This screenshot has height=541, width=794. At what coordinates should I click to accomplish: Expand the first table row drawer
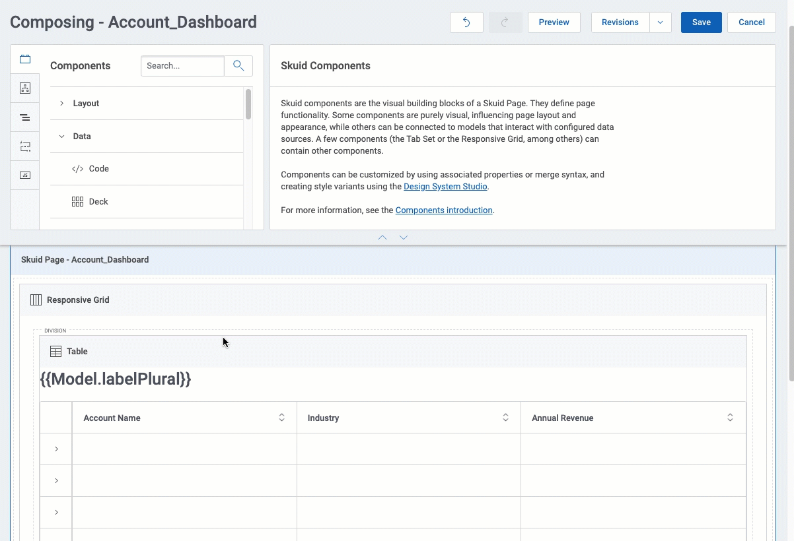click(x=56, y=449)
